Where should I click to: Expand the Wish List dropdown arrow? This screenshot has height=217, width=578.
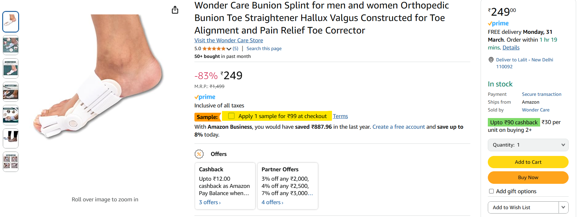tap(564, 207)
